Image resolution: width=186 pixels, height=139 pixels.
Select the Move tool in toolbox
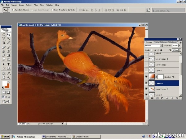pyautogui.click(x=9, y=35)
